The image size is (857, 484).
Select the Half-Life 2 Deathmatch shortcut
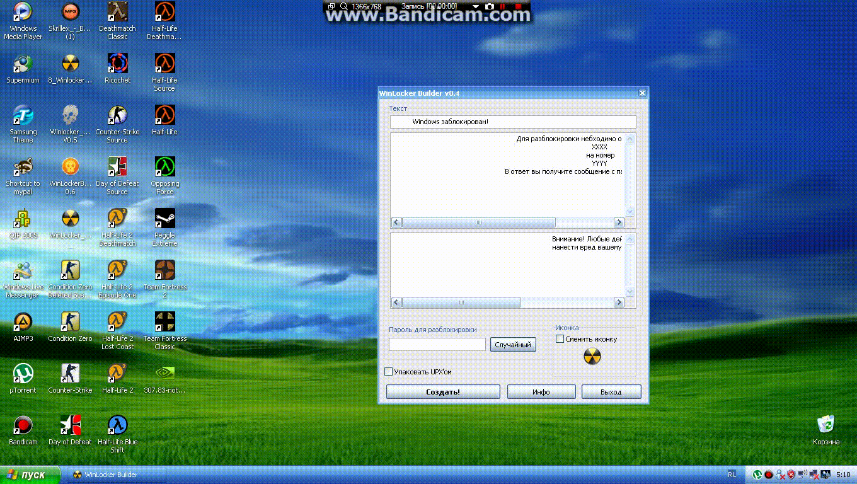tap(117, 228)
